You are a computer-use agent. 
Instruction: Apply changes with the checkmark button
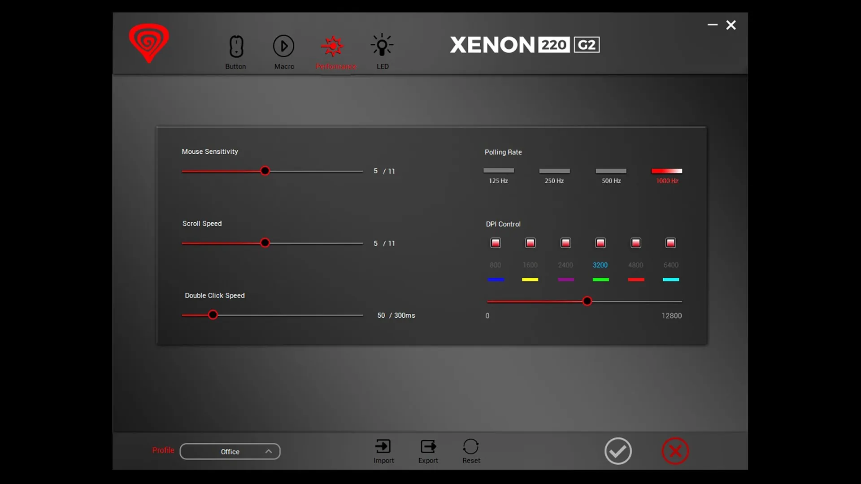(618, 451)
